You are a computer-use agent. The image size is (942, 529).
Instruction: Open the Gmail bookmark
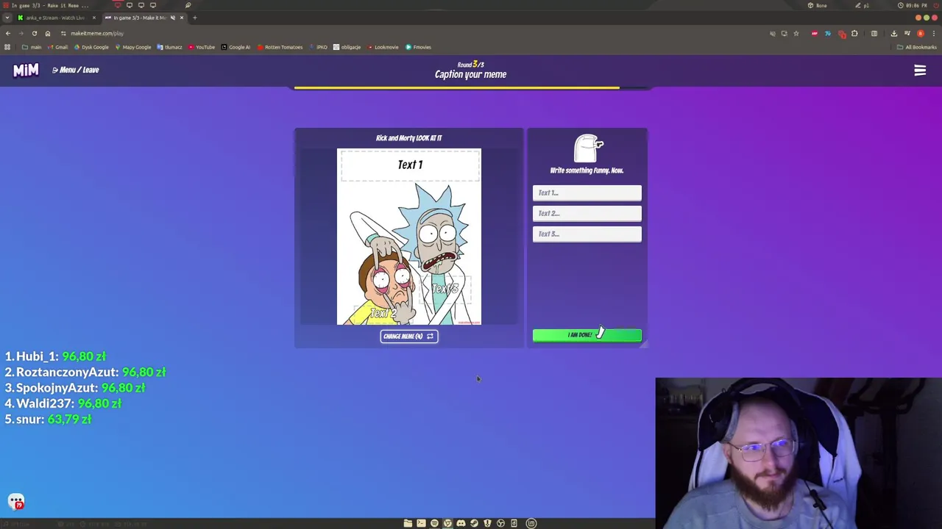click(x=57, y=47)
